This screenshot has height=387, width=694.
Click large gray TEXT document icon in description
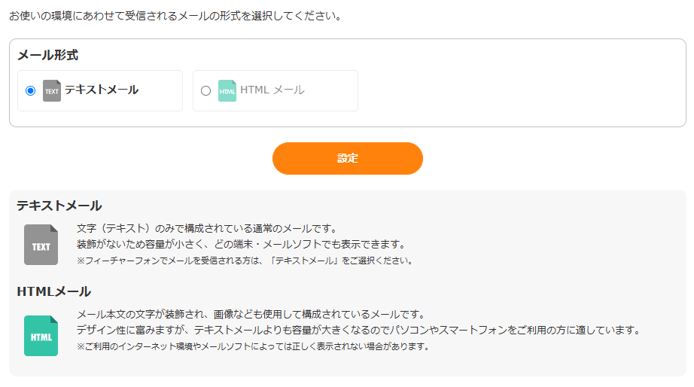click(x=41, y=245)
